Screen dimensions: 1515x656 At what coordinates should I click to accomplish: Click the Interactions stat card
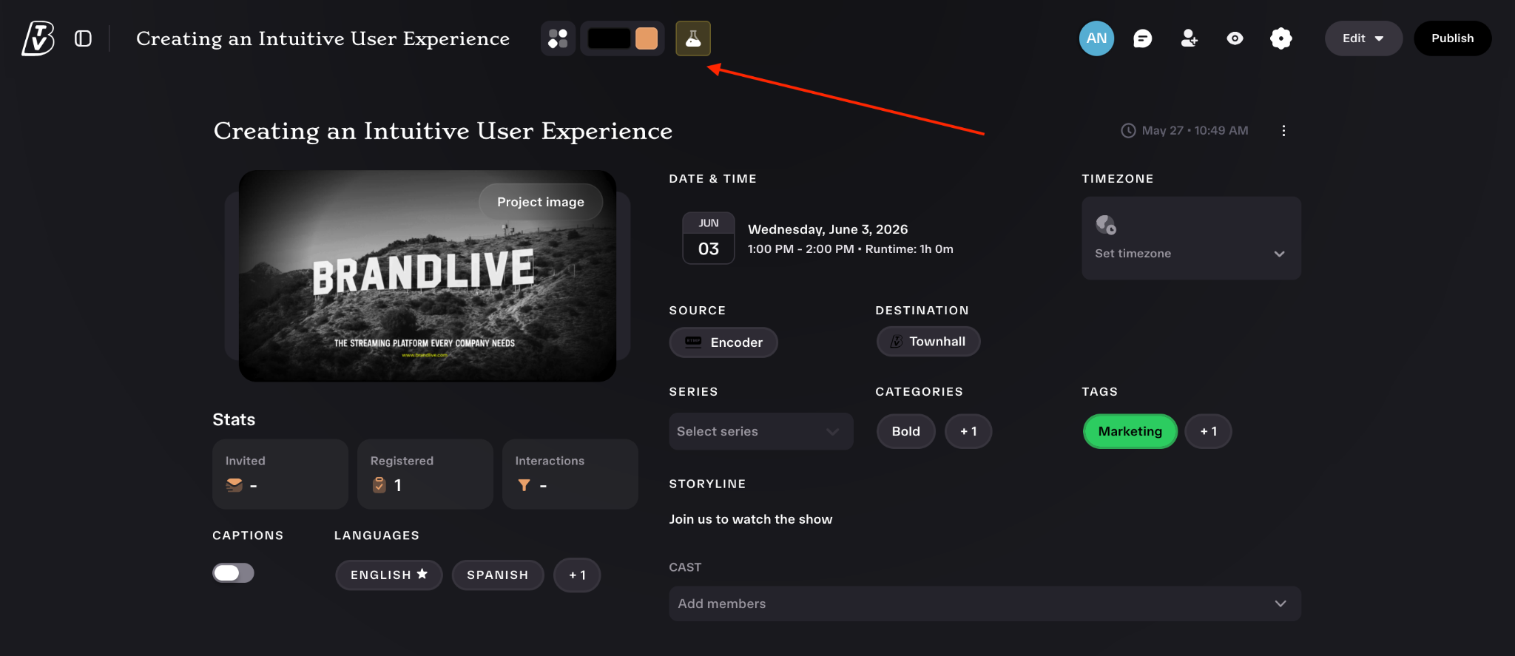coord(570,474)
